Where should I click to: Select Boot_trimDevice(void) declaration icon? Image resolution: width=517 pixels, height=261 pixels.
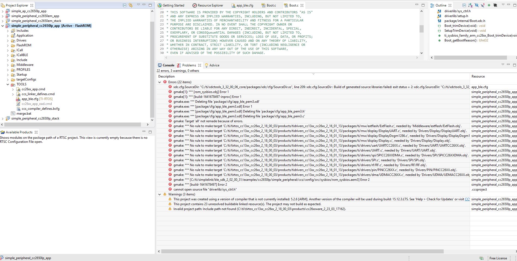(x=439, y=26)
